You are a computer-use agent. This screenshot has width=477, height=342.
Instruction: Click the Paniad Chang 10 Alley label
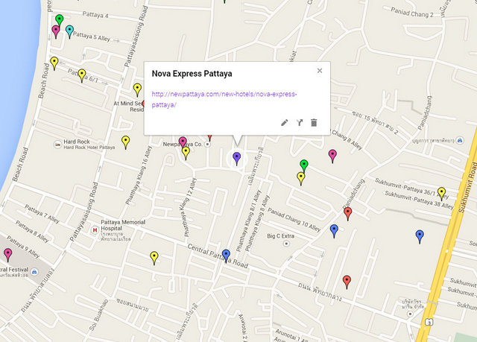(x=294, y=220)
